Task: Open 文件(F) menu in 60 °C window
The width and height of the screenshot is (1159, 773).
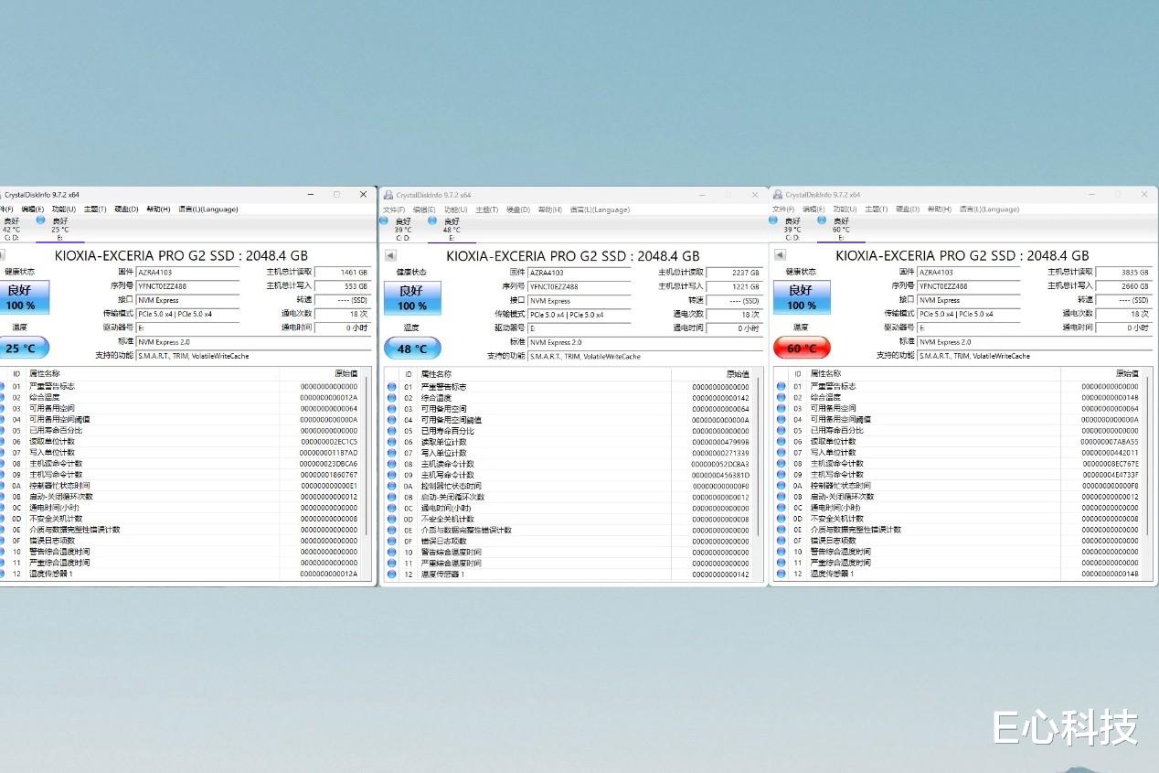Action: click(783, 209)
